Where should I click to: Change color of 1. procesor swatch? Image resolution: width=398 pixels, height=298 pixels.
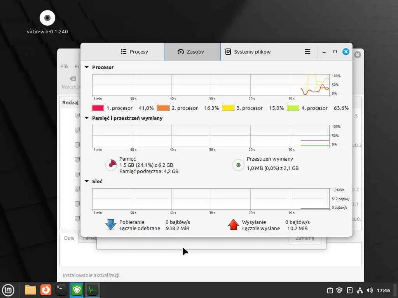[98, 108]
